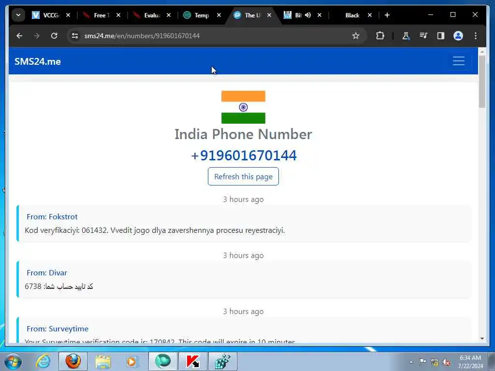Click the scrollbar down arrow

click(482, 339)
